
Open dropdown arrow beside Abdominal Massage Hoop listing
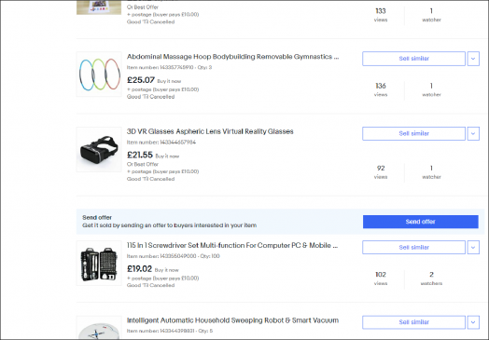473,59
